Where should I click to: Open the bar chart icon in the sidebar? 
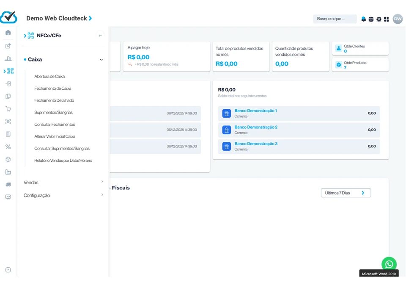coord(8,58)
